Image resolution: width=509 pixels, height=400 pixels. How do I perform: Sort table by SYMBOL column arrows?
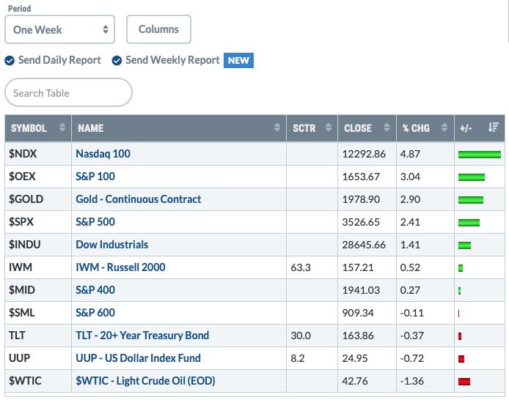[62, 127]
